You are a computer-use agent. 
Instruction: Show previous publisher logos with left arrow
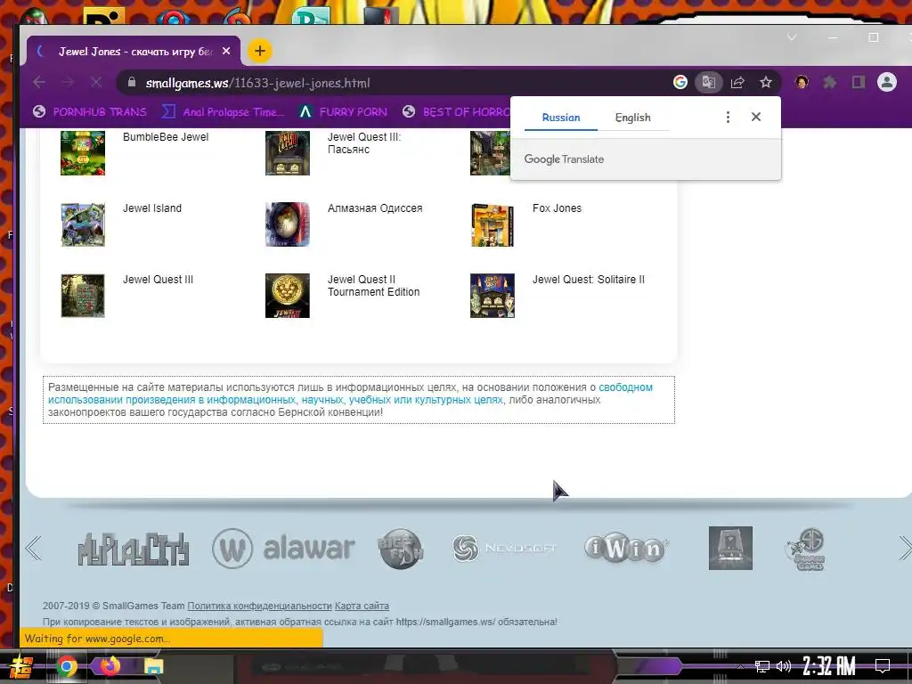33,548
